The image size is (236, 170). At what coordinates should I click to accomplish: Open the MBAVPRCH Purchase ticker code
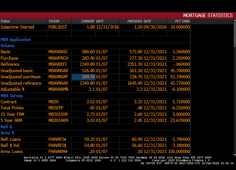pos(58,58)
